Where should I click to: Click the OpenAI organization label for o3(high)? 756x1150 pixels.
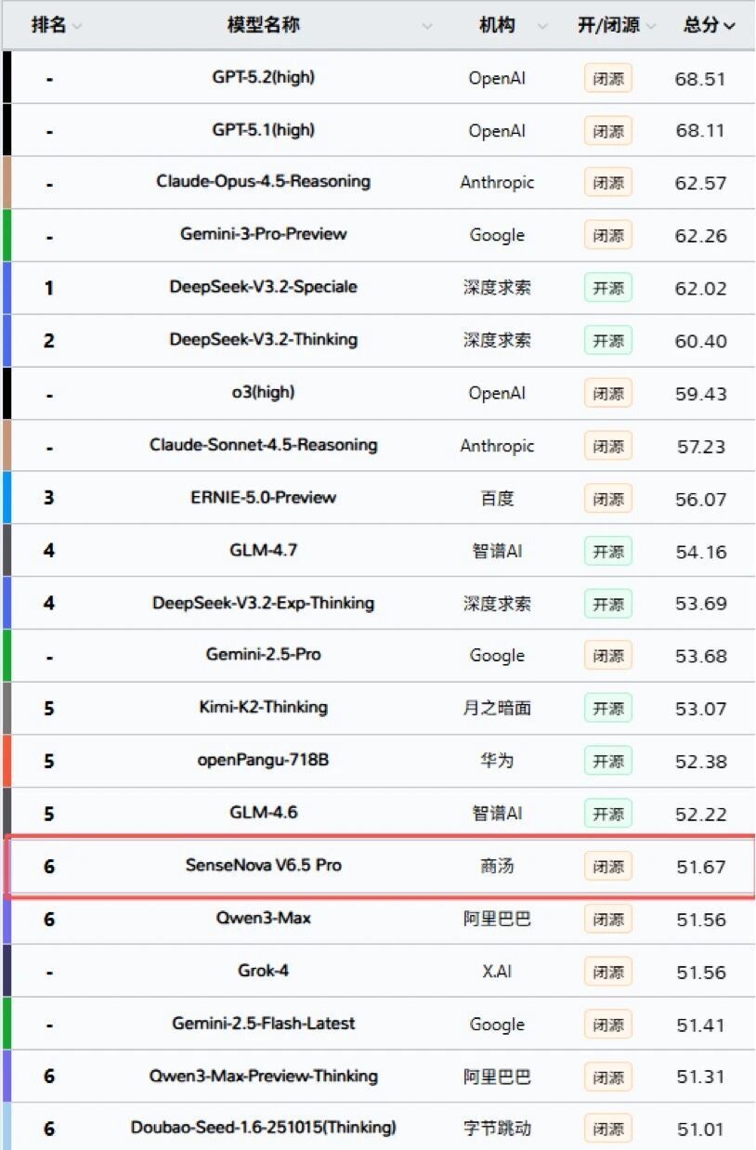(497, 392)
